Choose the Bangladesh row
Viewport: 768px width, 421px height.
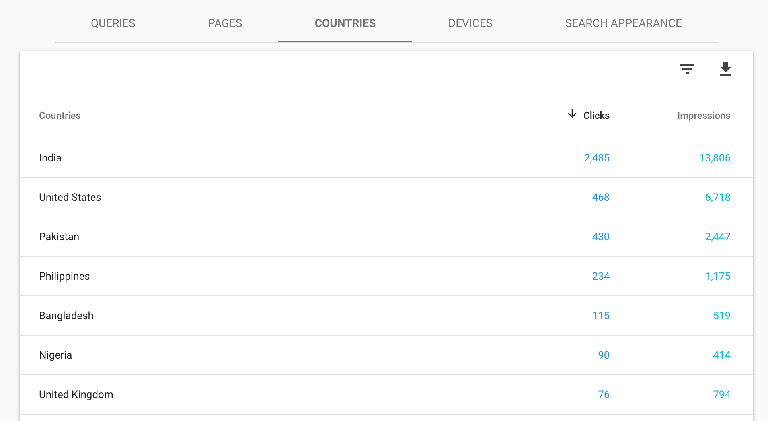pos(66,316)
